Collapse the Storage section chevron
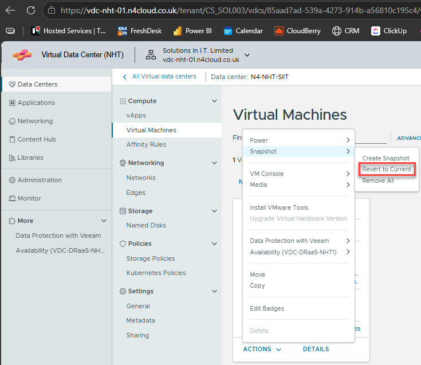 click(214, 211)
